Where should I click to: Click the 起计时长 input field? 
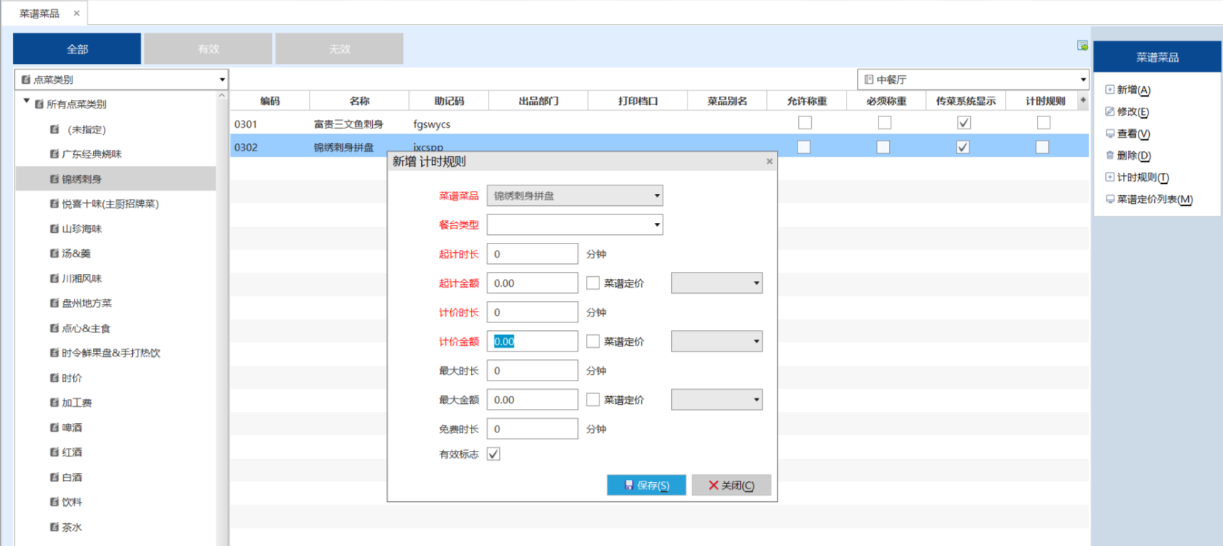[532, 254]
